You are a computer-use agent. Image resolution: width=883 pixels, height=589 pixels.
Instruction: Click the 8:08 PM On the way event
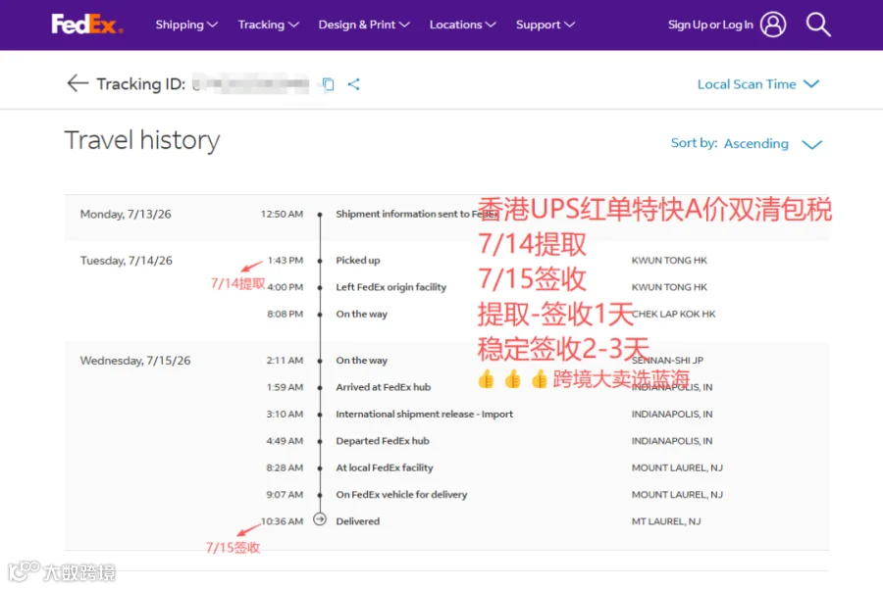coord(361,314)
